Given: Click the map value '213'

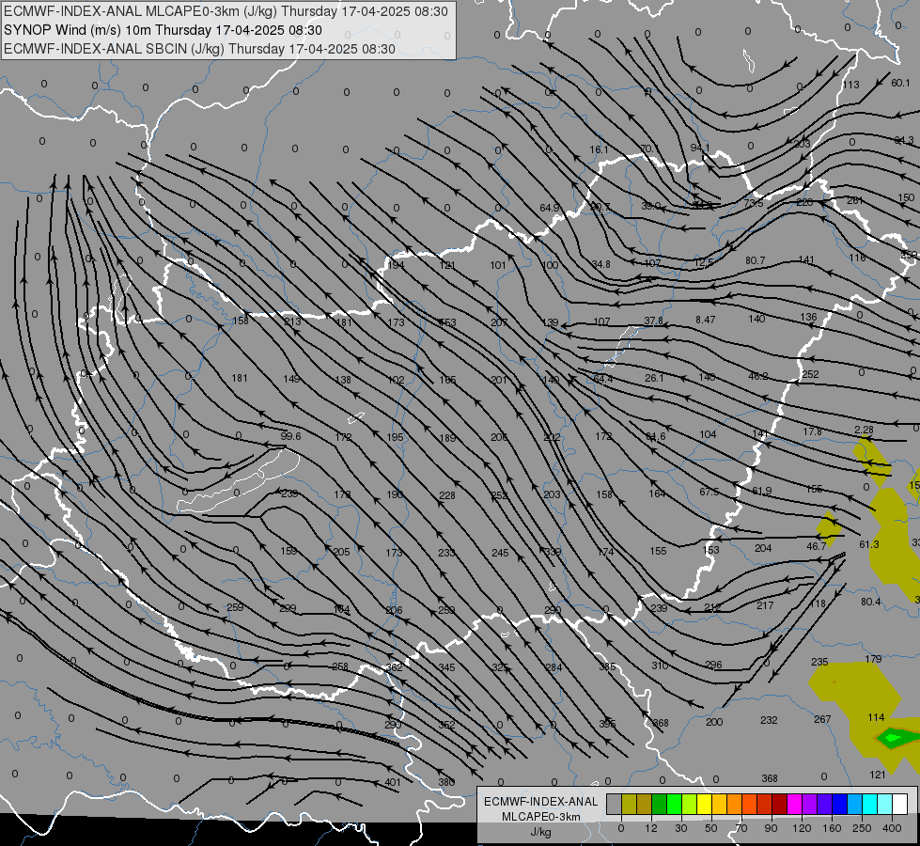Looking at the screenshot, I should click(x=292, y=321).
